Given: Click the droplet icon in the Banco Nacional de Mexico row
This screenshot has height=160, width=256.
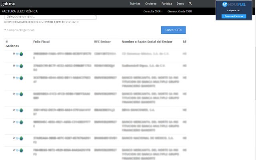Looking at the screenshot, I should pyautogui.click(x=21, y=138).
